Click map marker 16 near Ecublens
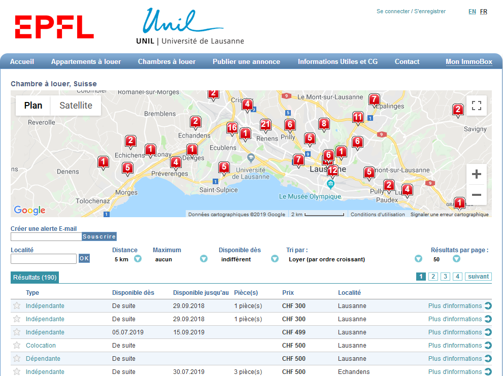503x376 pixels. [x=232, y=128]
